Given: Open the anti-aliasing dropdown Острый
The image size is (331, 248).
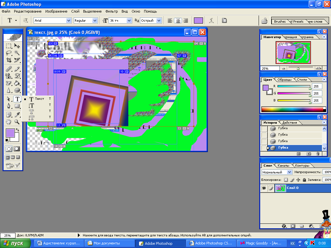Looking at the screenshot, I should coord(159,20).
